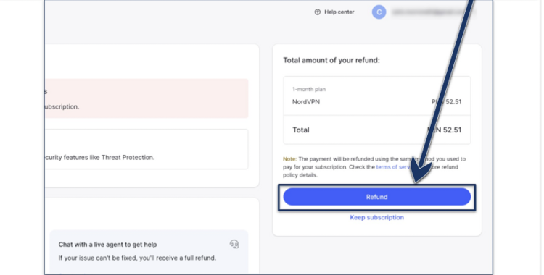Click the NordVPN plan name
This screenshot has height=275, width=544.
pyautogui.click(x=306, y=102)
